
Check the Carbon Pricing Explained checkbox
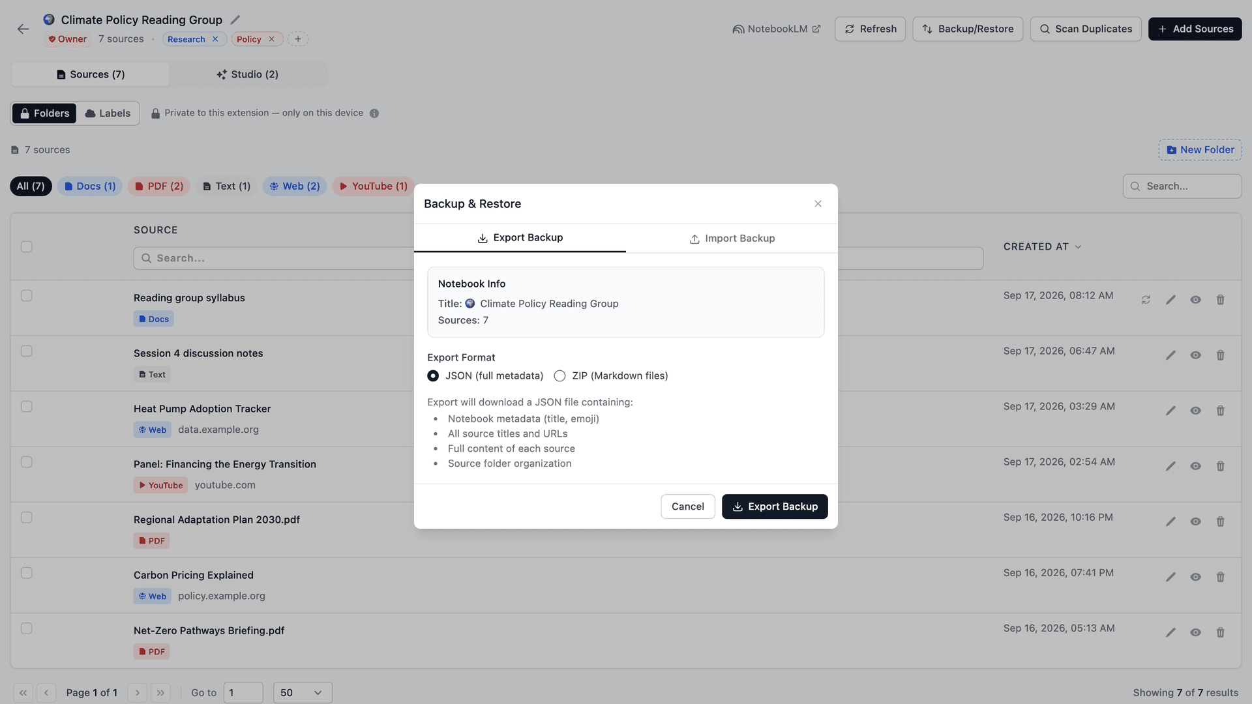(x=26, y=573)
